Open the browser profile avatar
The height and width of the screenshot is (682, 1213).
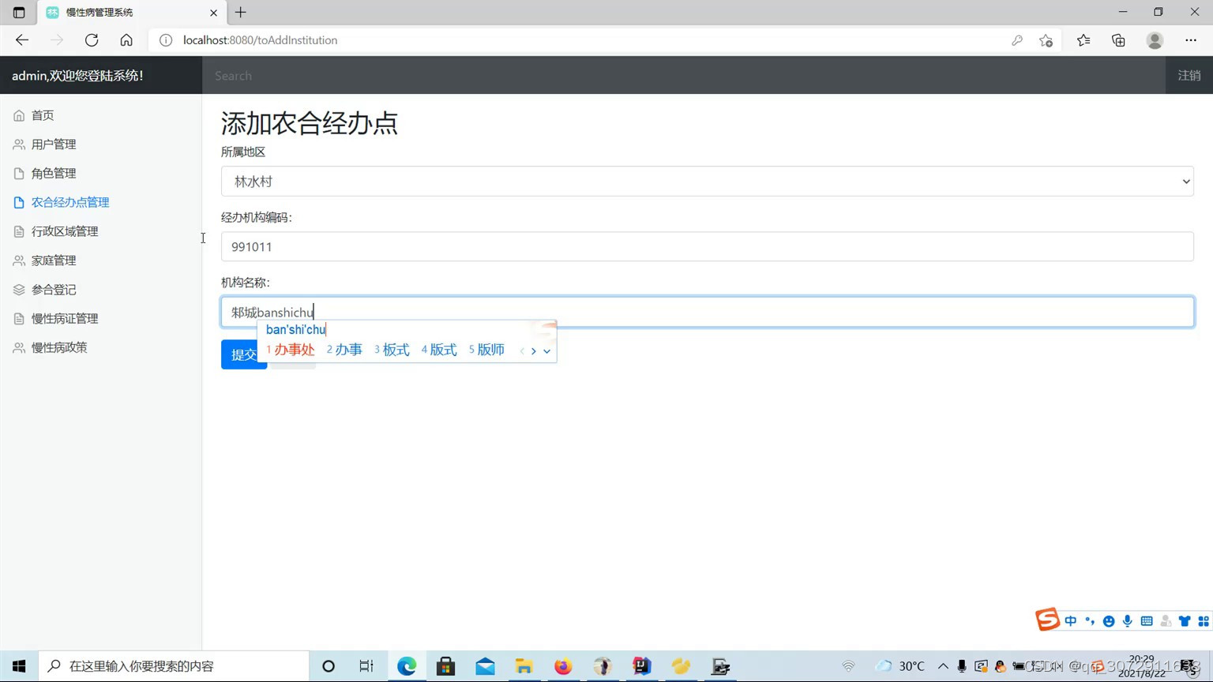1155,40
